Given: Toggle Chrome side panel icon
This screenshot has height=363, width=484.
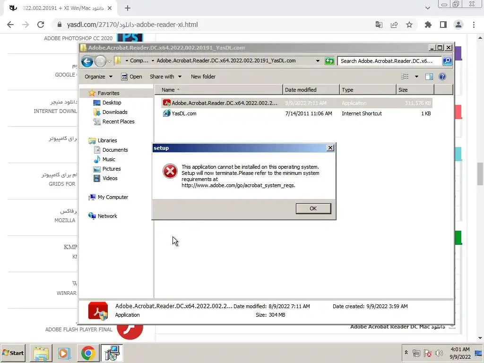Looking at the screenshot, I should 443,25.
